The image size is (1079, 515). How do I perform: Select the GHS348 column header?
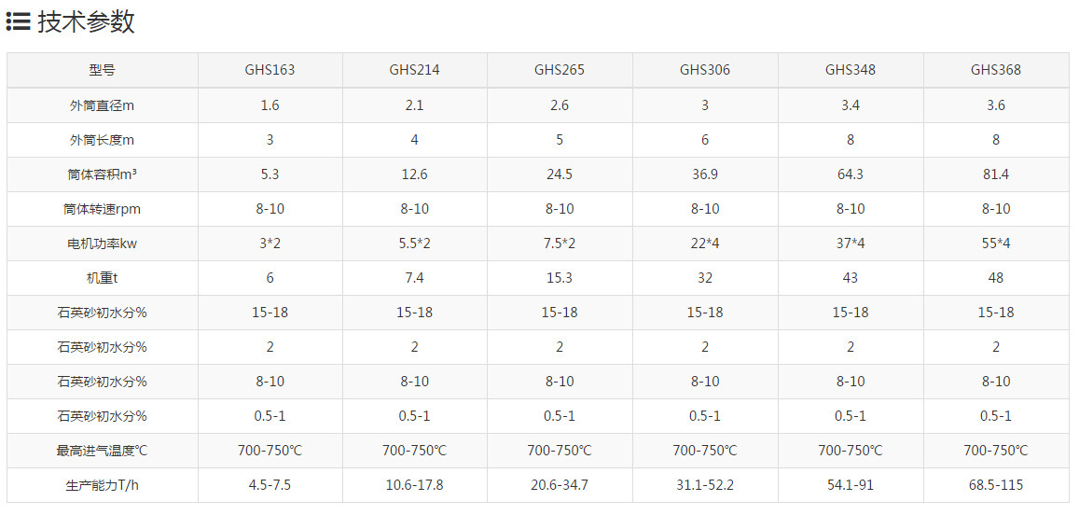coord(850,70)
